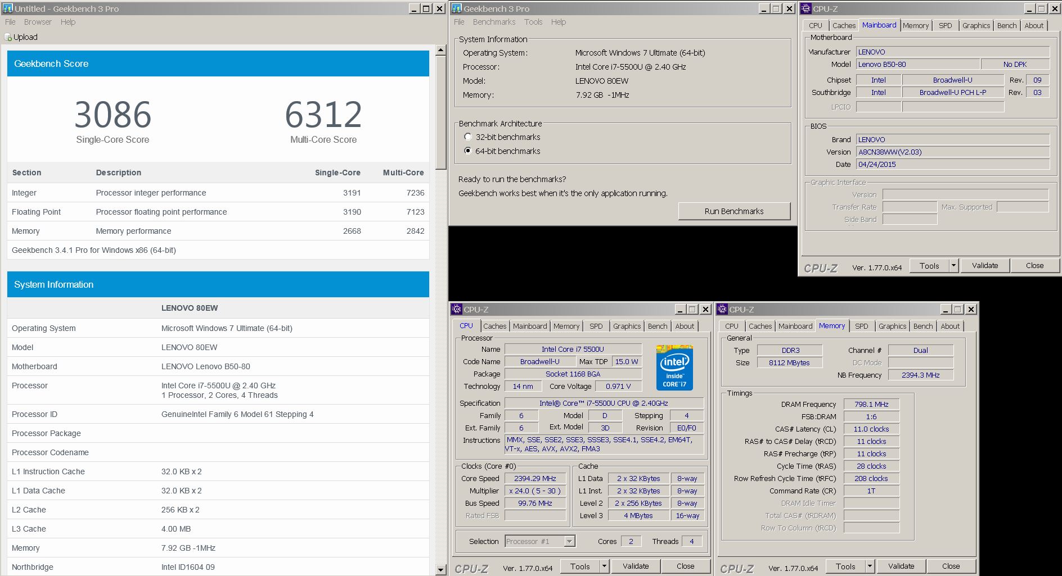Open Tools dropdown arrow in CPU-Z Memory window

point(870,566)
